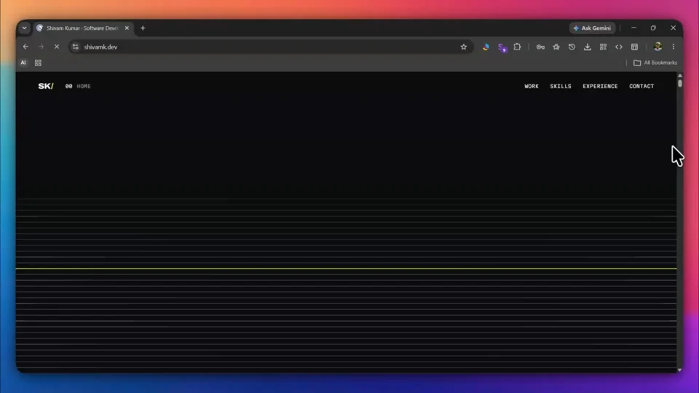
Task: Navigate to the WORK section
Action: click(532, 86)
